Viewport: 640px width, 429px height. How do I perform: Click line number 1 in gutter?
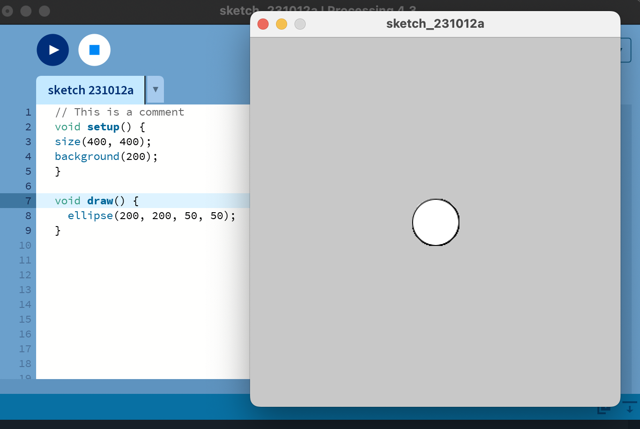[x=28, y=112]
